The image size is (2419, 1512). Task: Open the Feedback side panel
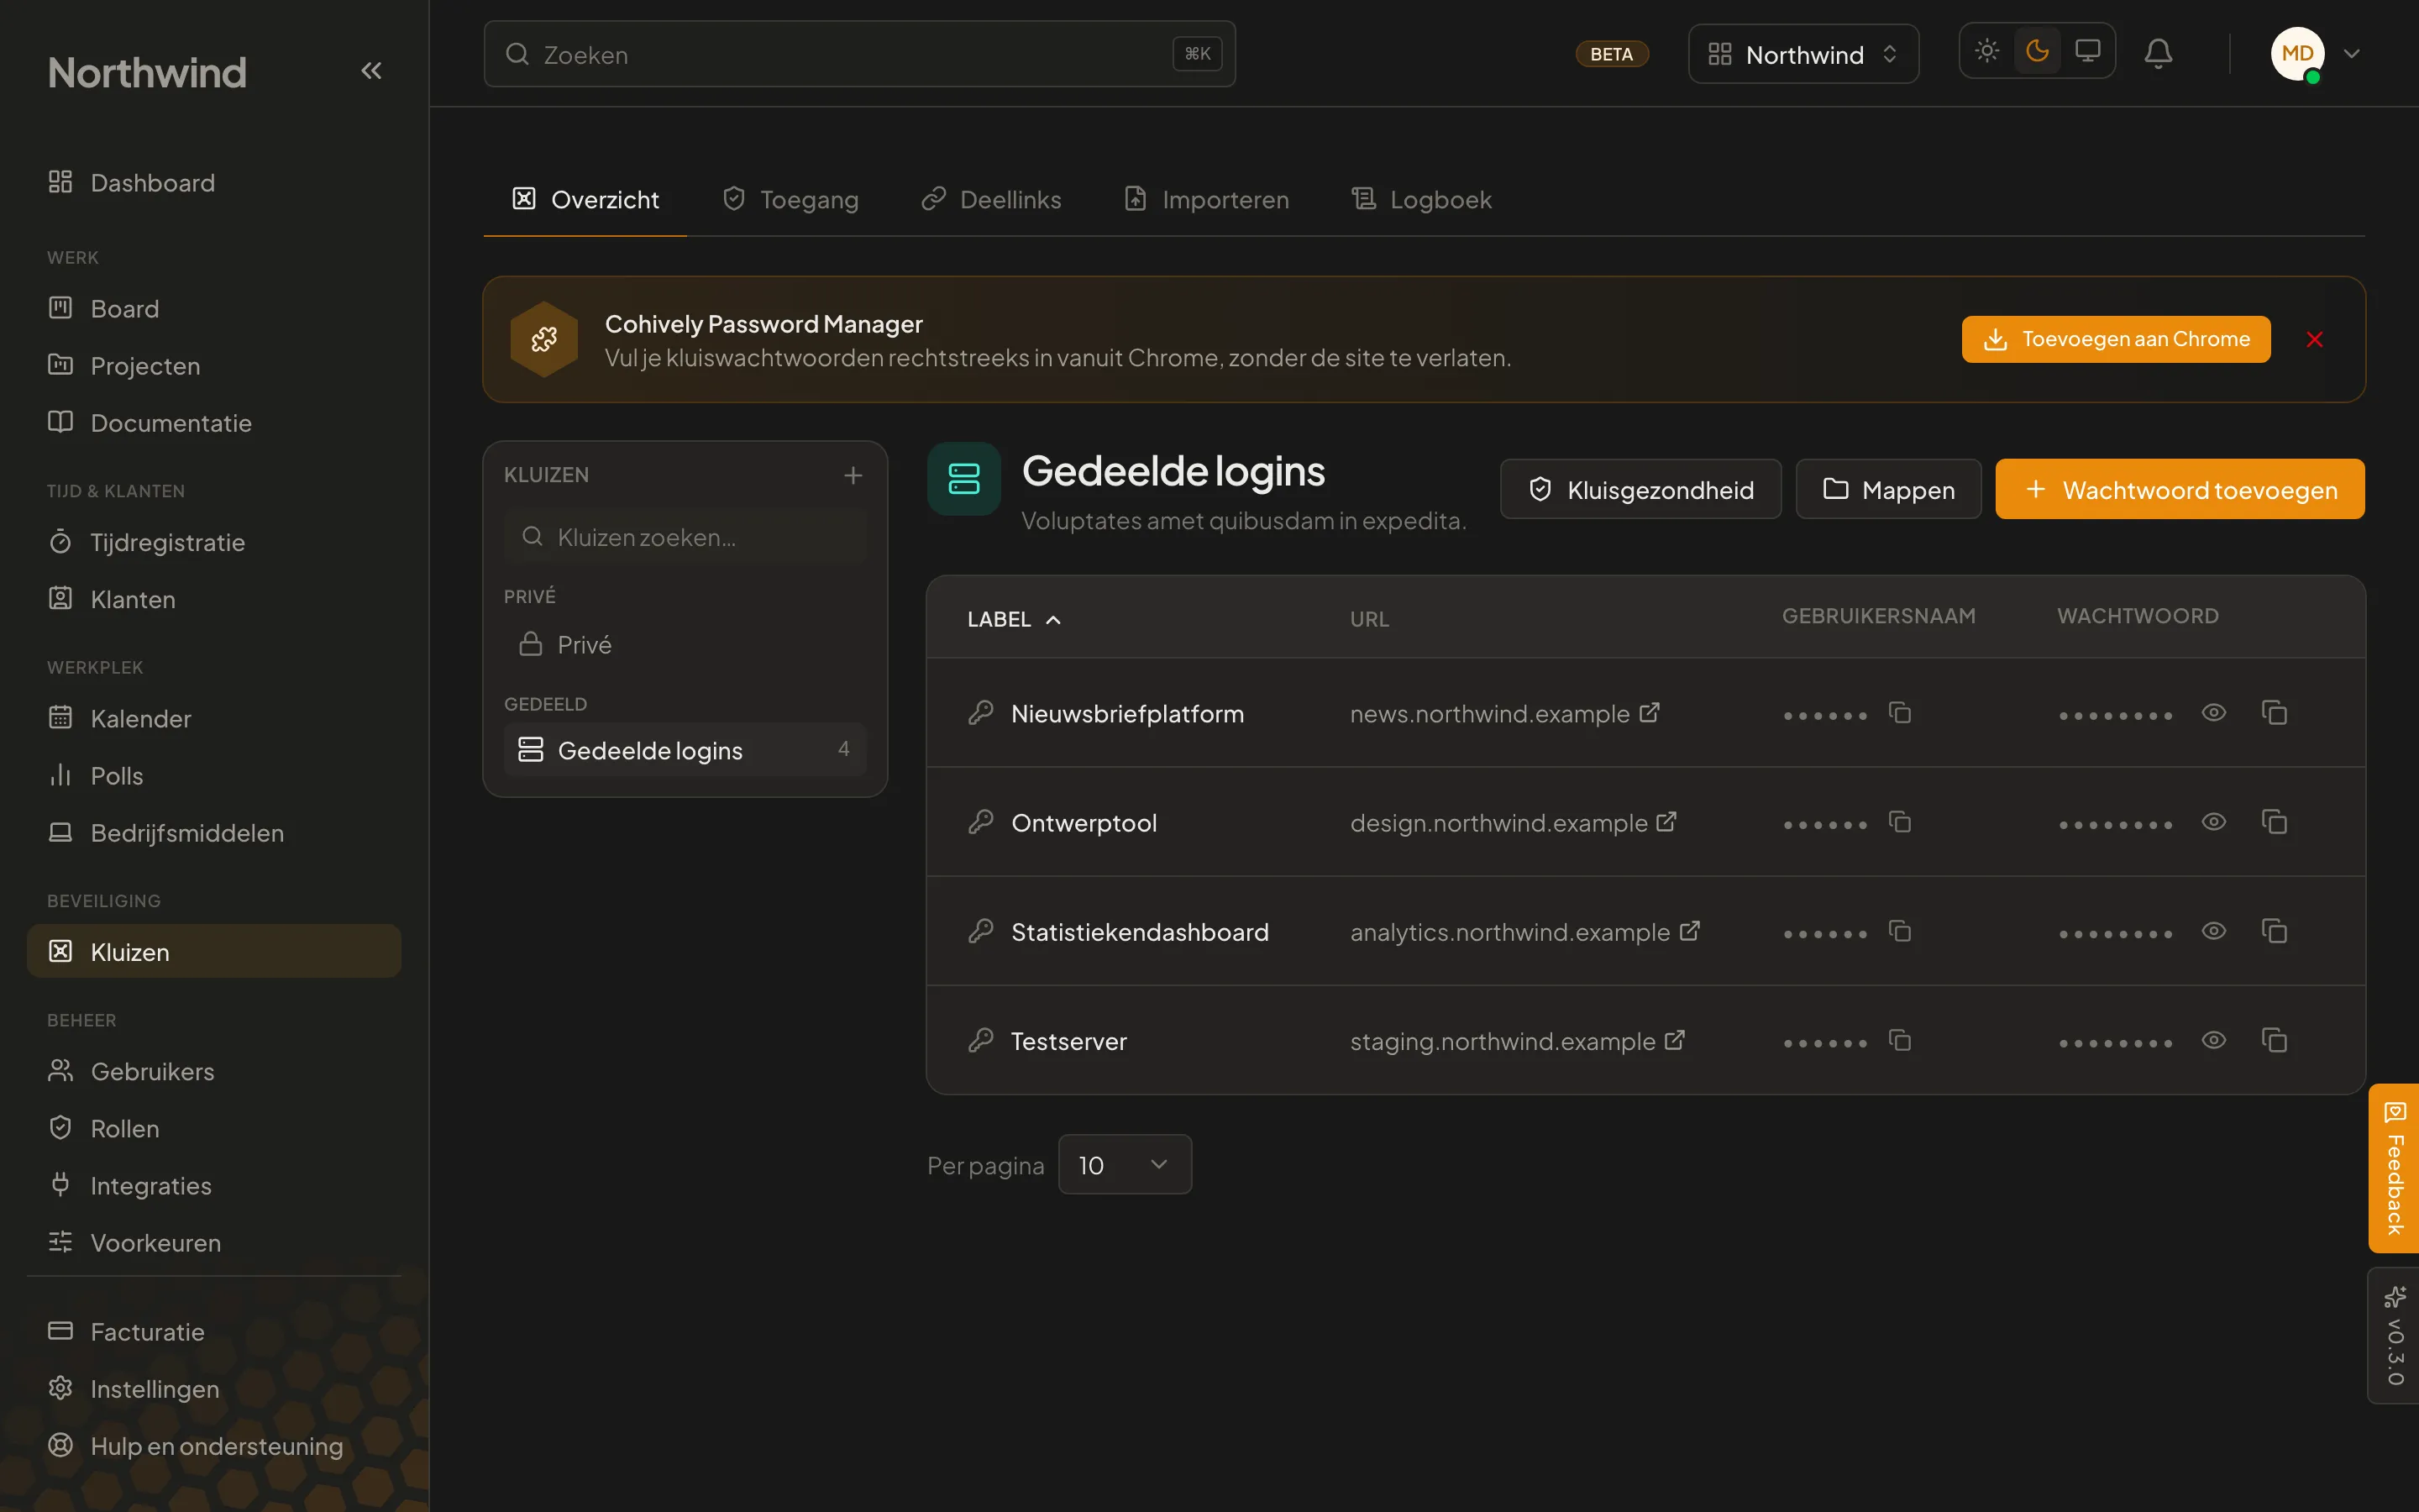tap(2394, 1168)
